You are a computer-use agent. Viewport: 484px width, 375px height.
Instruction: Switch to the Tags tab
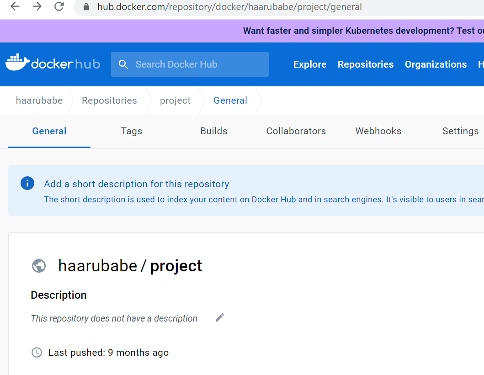[x=131, y=131]
